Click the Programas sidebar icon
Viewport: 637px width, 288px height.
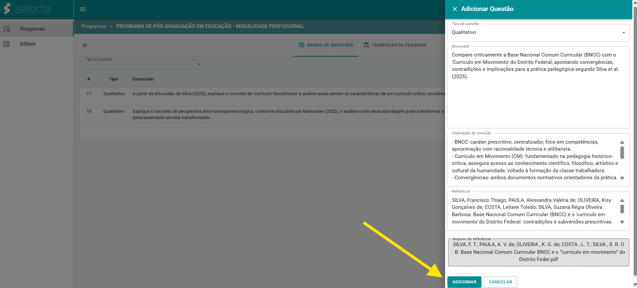click(6, 29)
